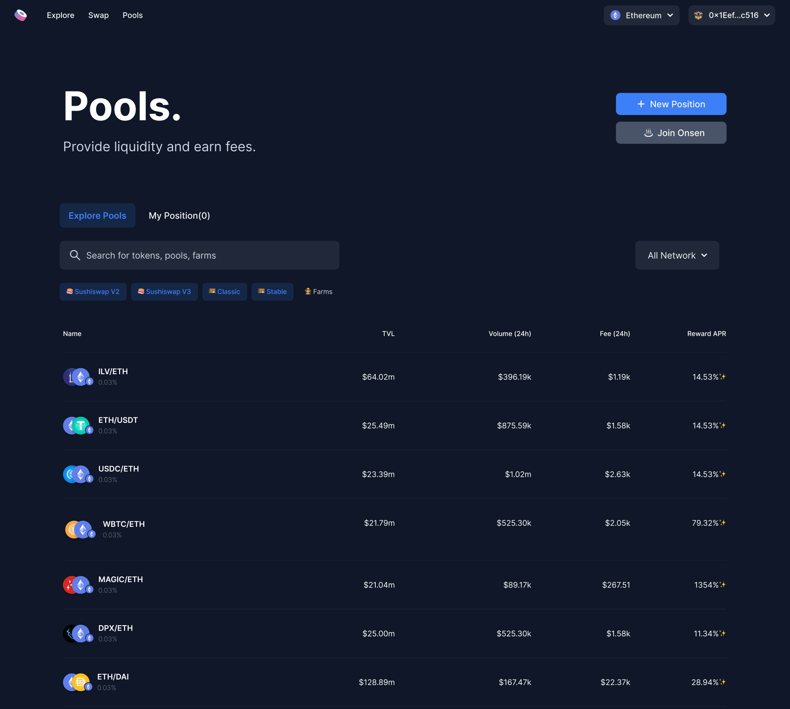This screenshot has width=790, height=709.
Task: Toggle the Sushiswap V2 filter
Action: [x=93, y=292]
